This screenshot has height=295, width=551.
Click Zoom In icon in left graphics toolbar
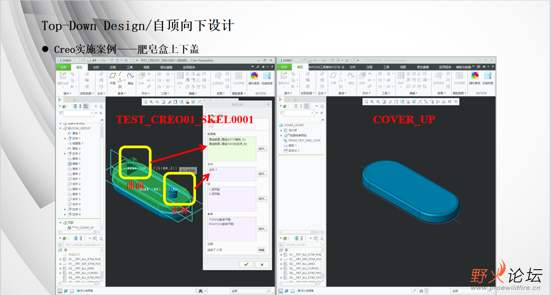151,102
